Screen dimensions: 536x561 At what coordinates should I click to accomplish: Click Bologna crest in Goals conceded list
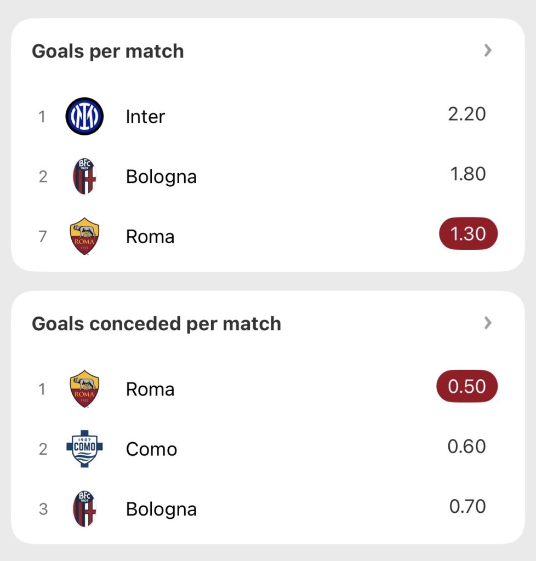pos(84,509)
